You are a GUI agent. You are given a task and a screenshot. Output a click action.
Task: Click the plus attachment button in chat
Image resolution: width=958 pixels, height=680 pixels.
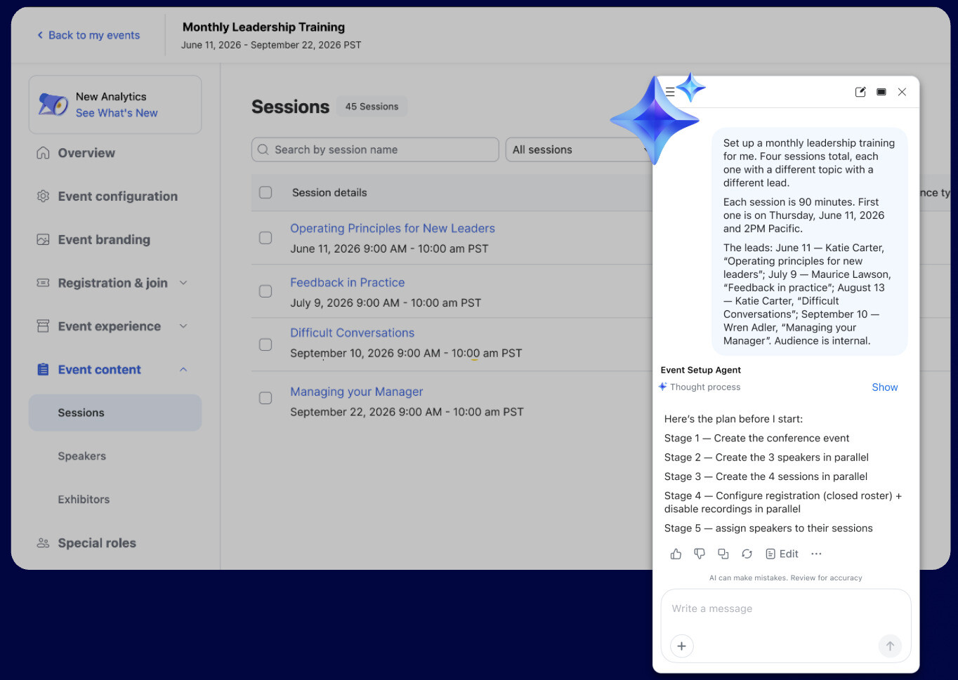pyautogui.click(x=681, y=646)
